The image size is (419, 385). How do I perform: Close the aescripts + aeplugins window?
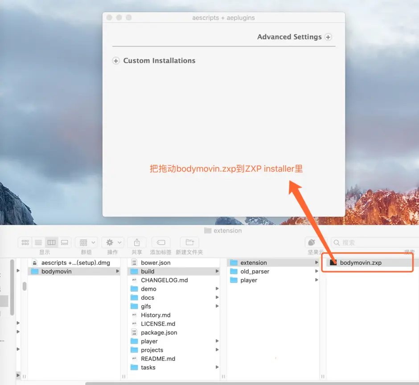point(109,18)
